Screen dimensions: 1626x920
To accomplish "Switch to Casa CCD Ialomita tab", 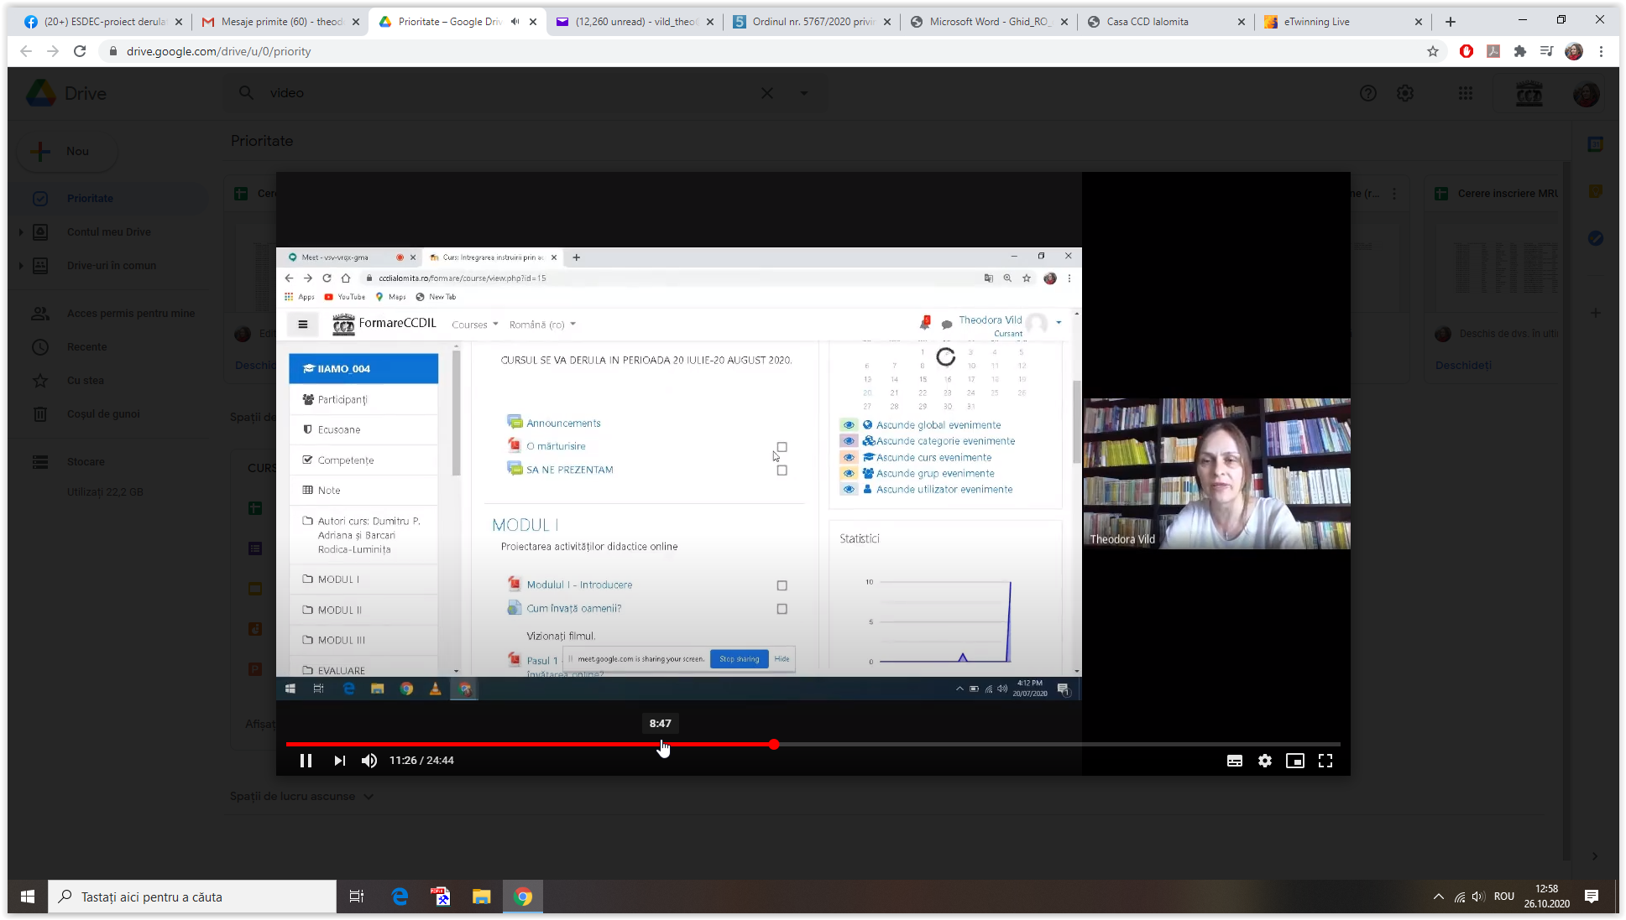I will click(1167, 22).
